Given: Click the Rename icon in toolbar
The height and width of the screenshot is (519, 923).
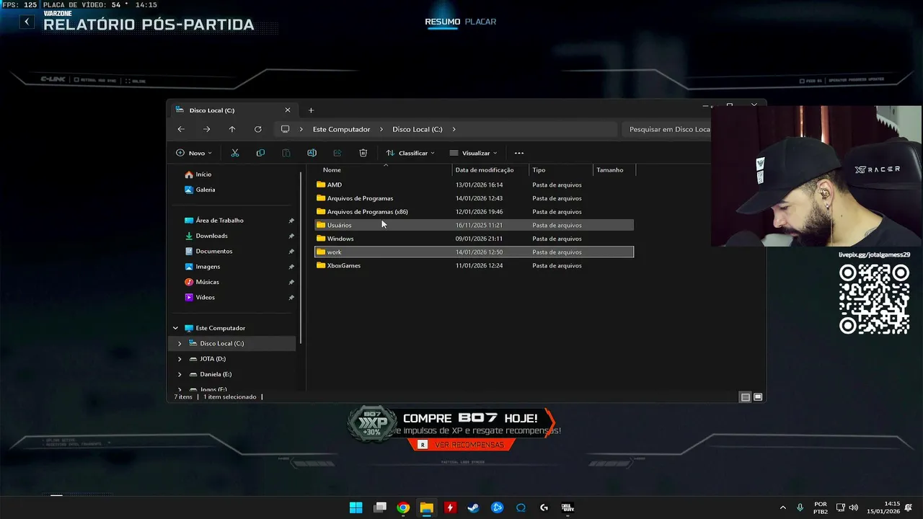Looking at the screenshot, I should 312,153.
